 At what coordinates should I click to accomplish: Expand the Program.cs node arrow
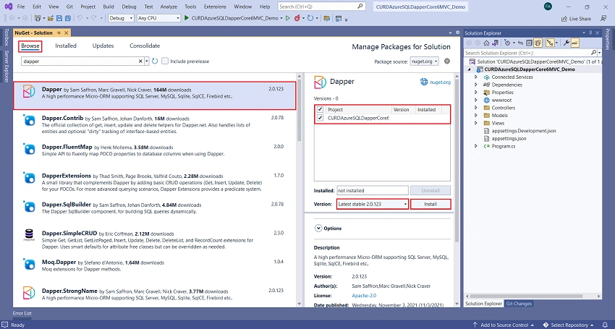[476, 146]
